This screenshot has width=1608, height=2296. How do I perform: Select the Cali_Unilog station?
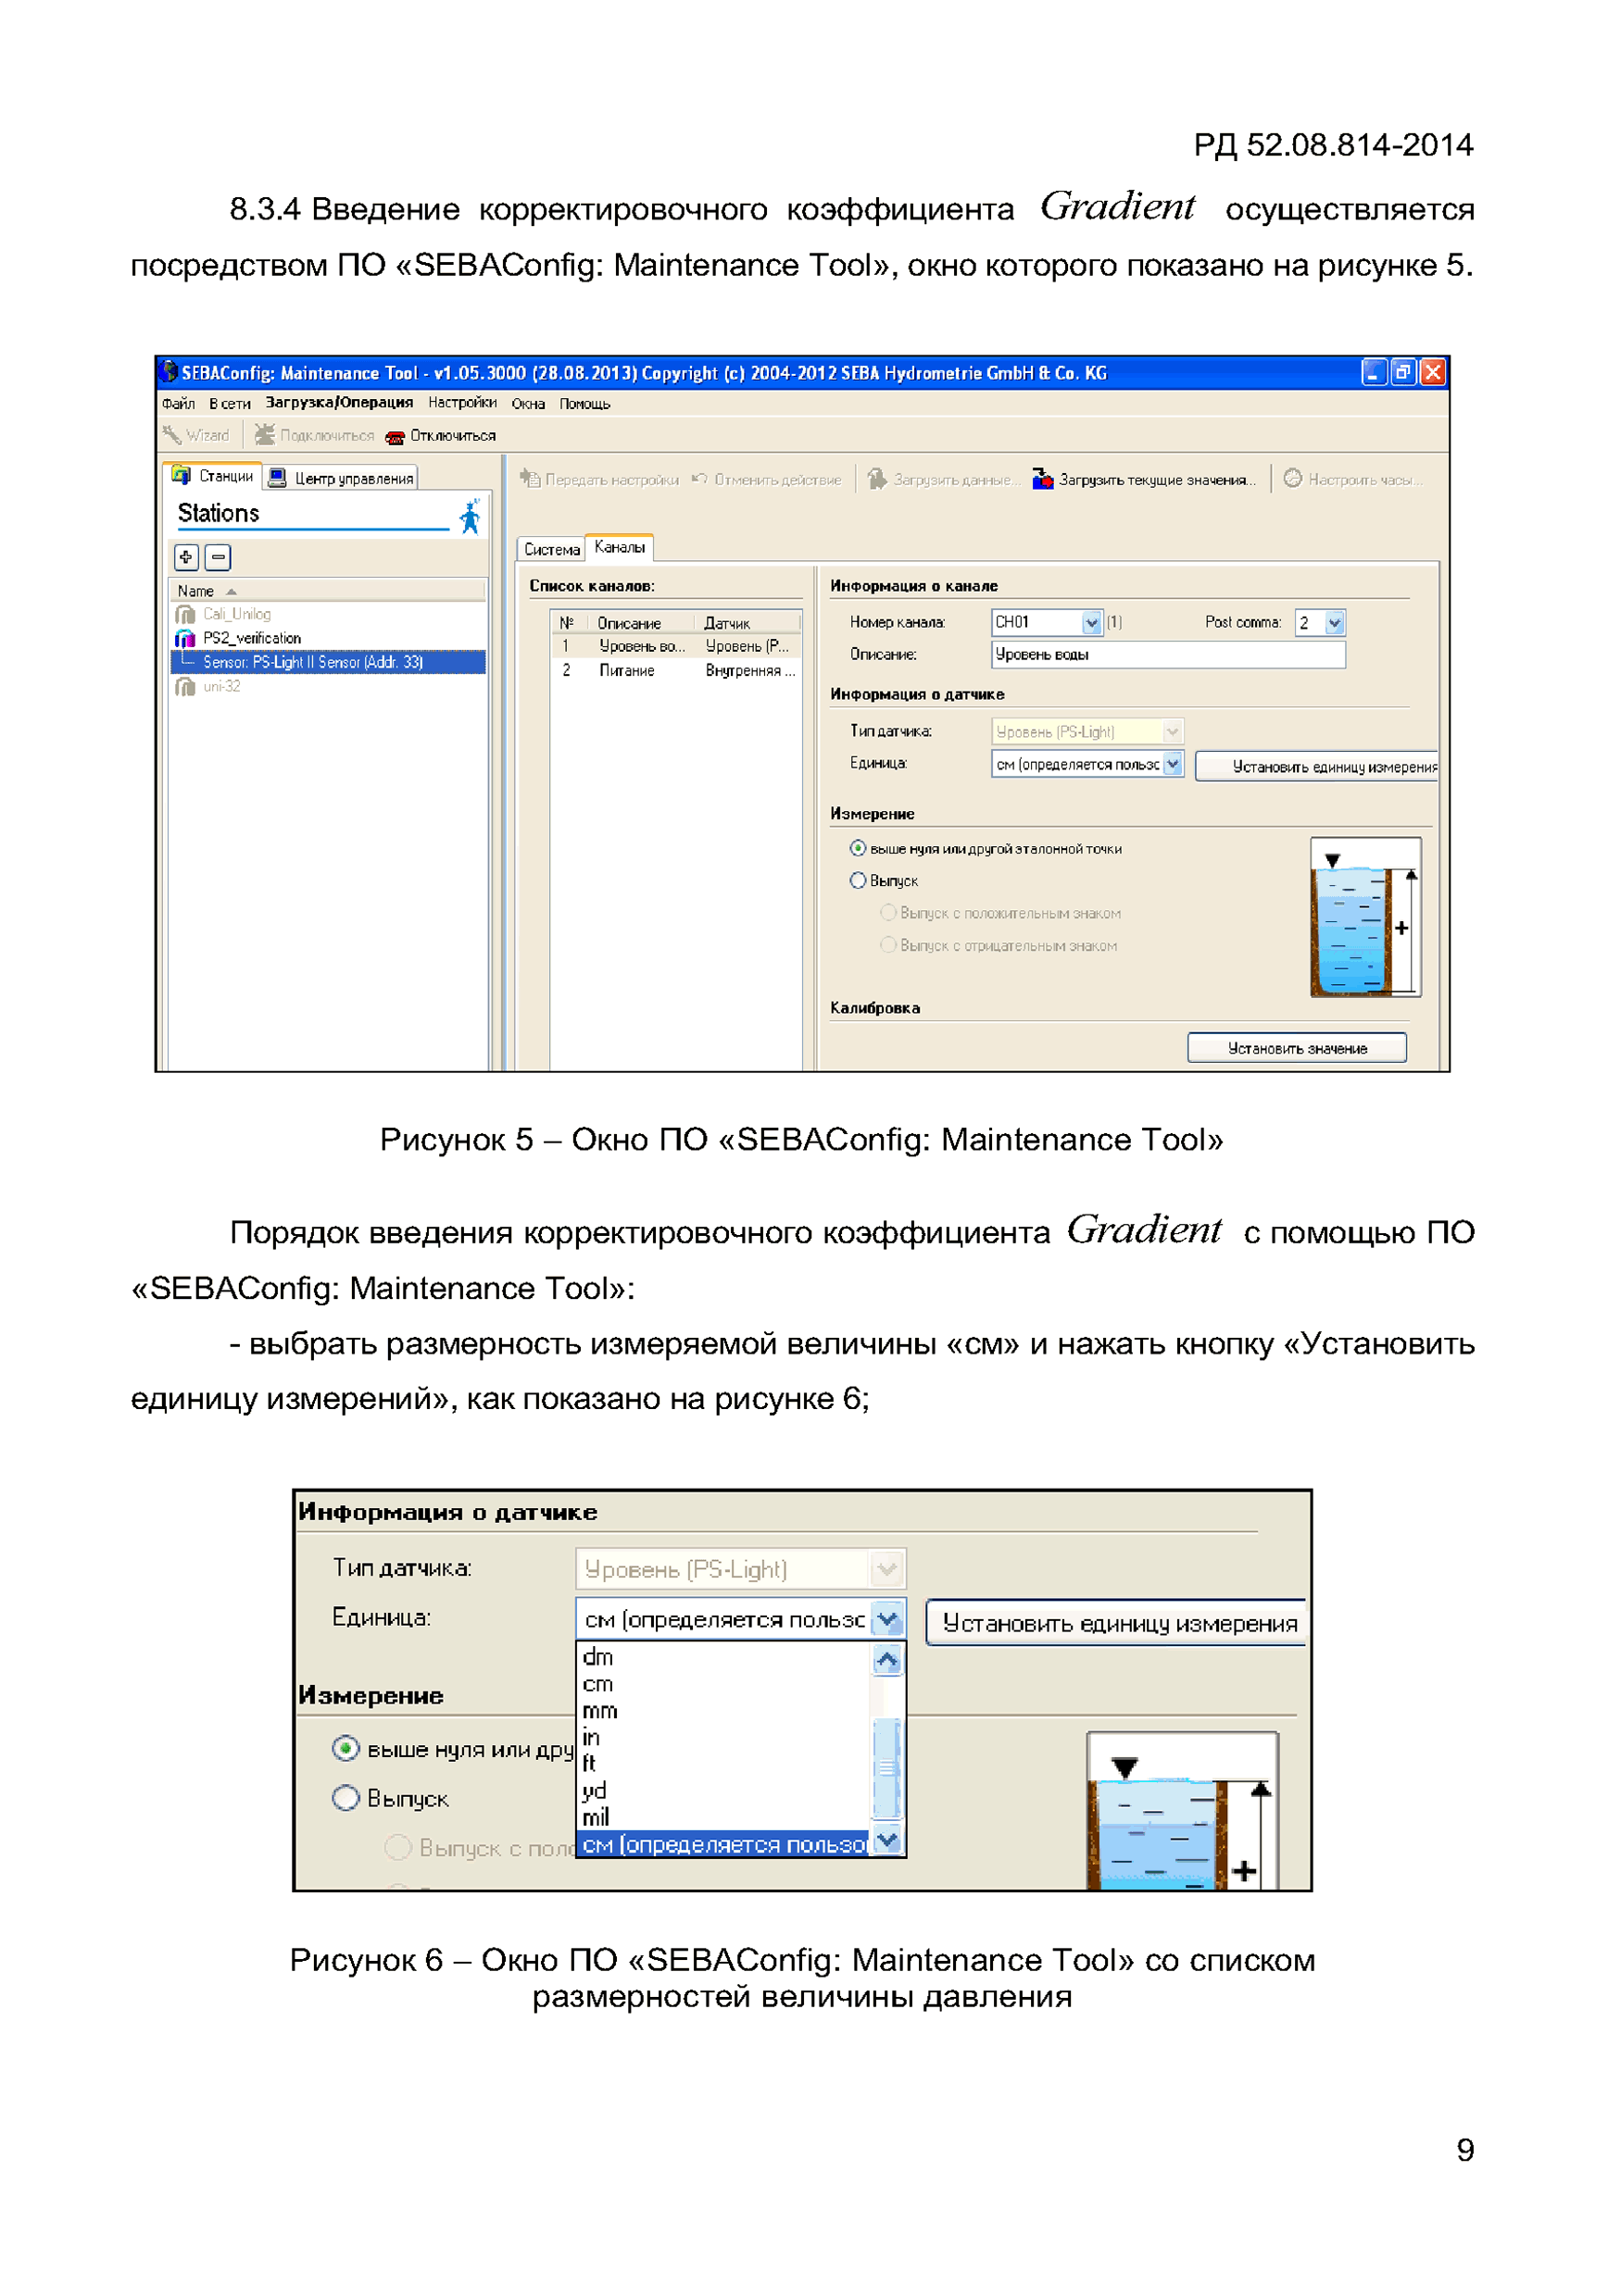236,614
